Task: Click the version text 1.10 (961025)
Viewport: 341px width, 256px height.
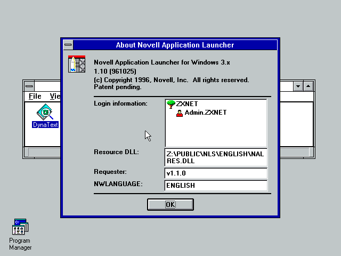Action: coord(115,71)
